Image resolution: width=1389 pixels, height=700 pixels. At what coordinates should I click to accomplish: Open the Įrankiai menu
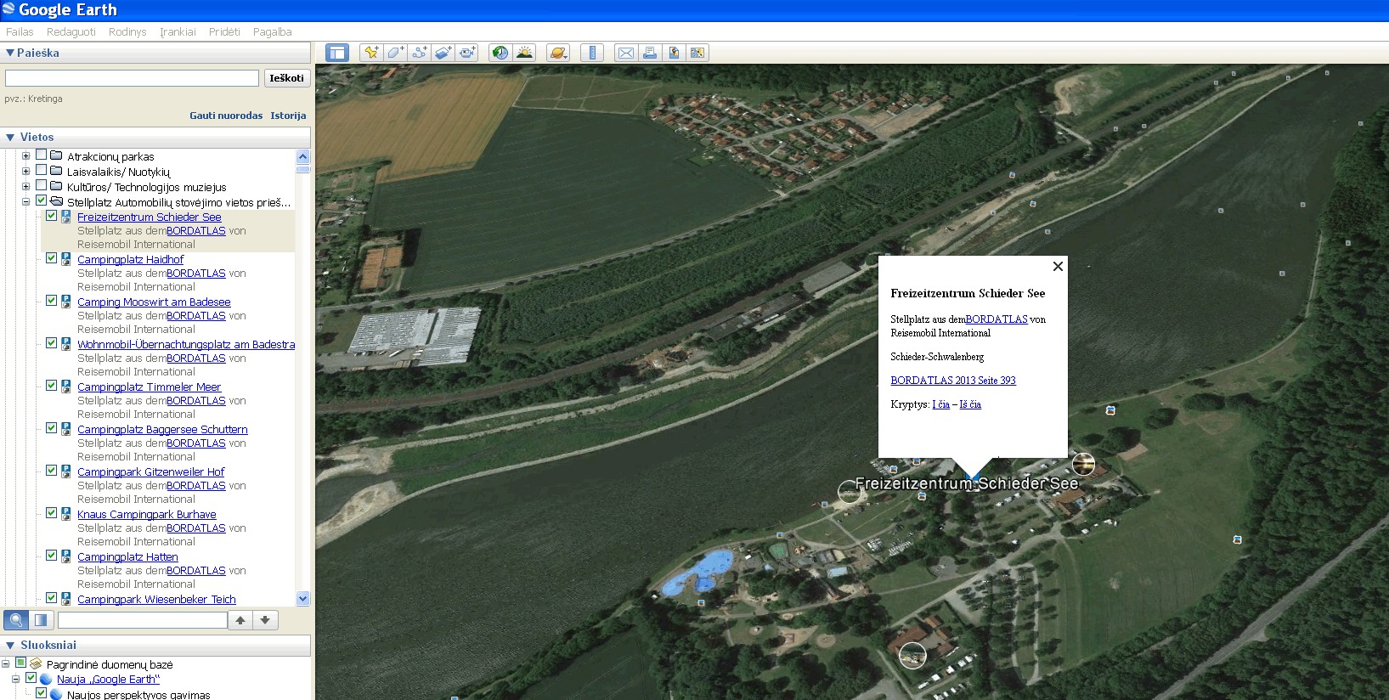coord(178,32)
